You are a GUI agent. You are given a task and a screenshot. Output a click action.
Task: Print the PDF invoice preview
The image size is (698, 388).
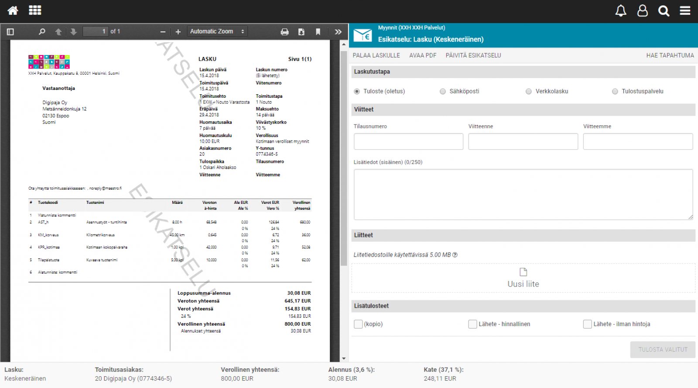284,31
